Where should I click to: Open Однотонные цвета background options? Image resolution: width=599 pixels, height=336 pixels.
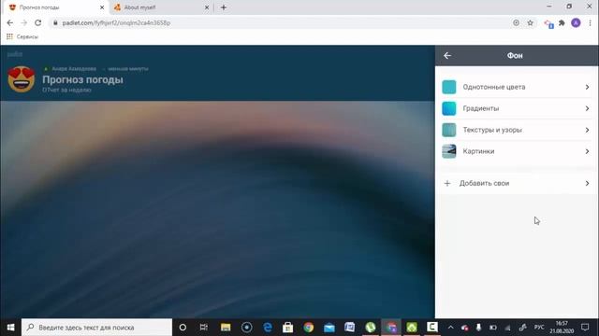click(x=517, y=87)
